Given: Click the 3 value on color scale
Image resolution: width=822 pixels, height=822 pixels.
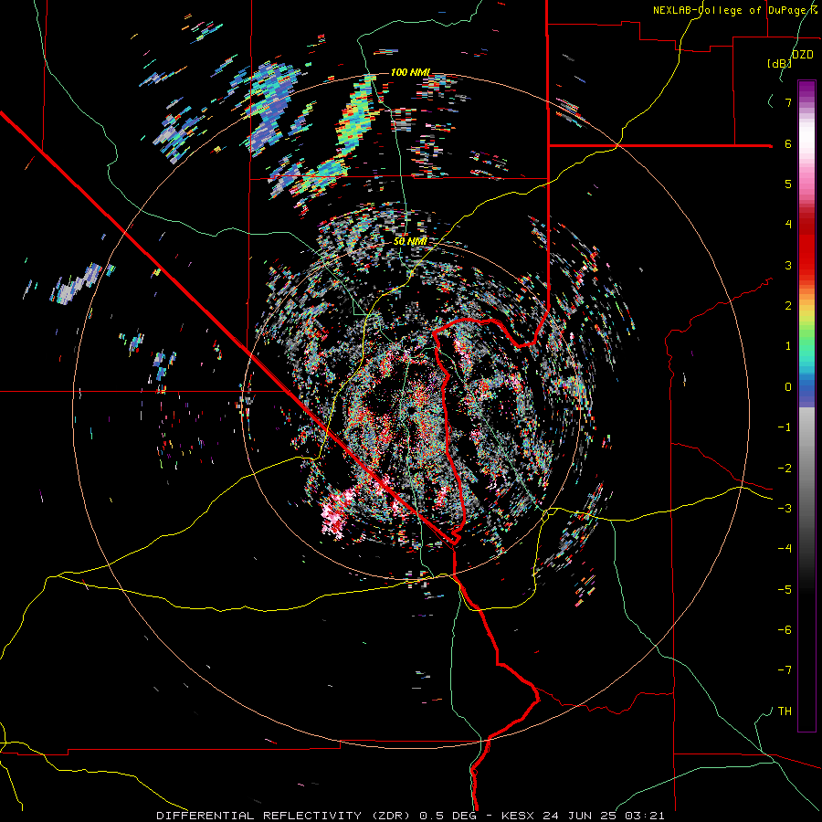Looking at the screenshot, I should click(x=788, y=265).
